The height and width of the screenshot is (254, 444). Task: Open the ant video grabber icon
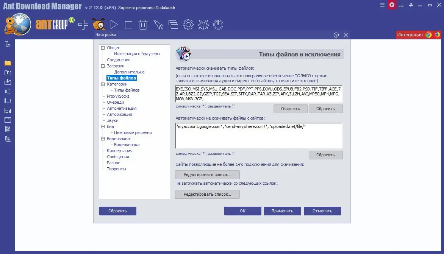click(98, 24)
